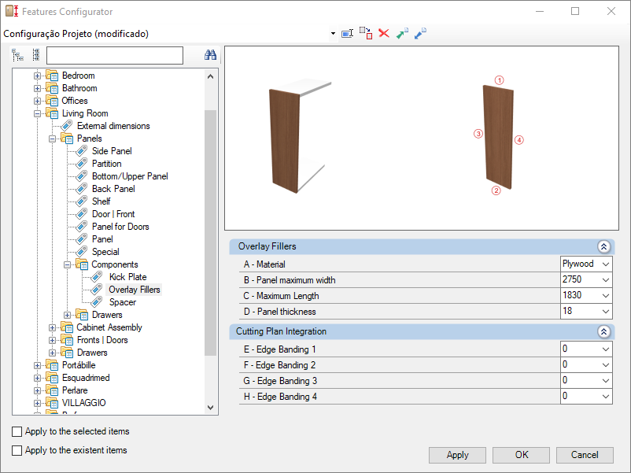Click the tree search input field

pyautogui.click(x=115, y=56)
